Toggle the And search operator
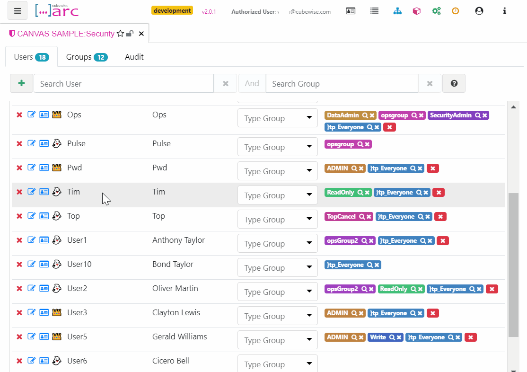 click(252, 83)
